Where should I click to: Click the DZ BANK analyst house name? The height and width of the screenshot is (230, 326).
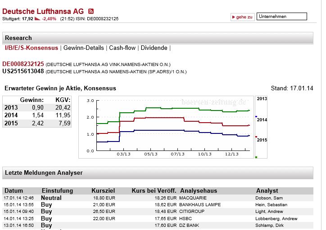point(189,225)
